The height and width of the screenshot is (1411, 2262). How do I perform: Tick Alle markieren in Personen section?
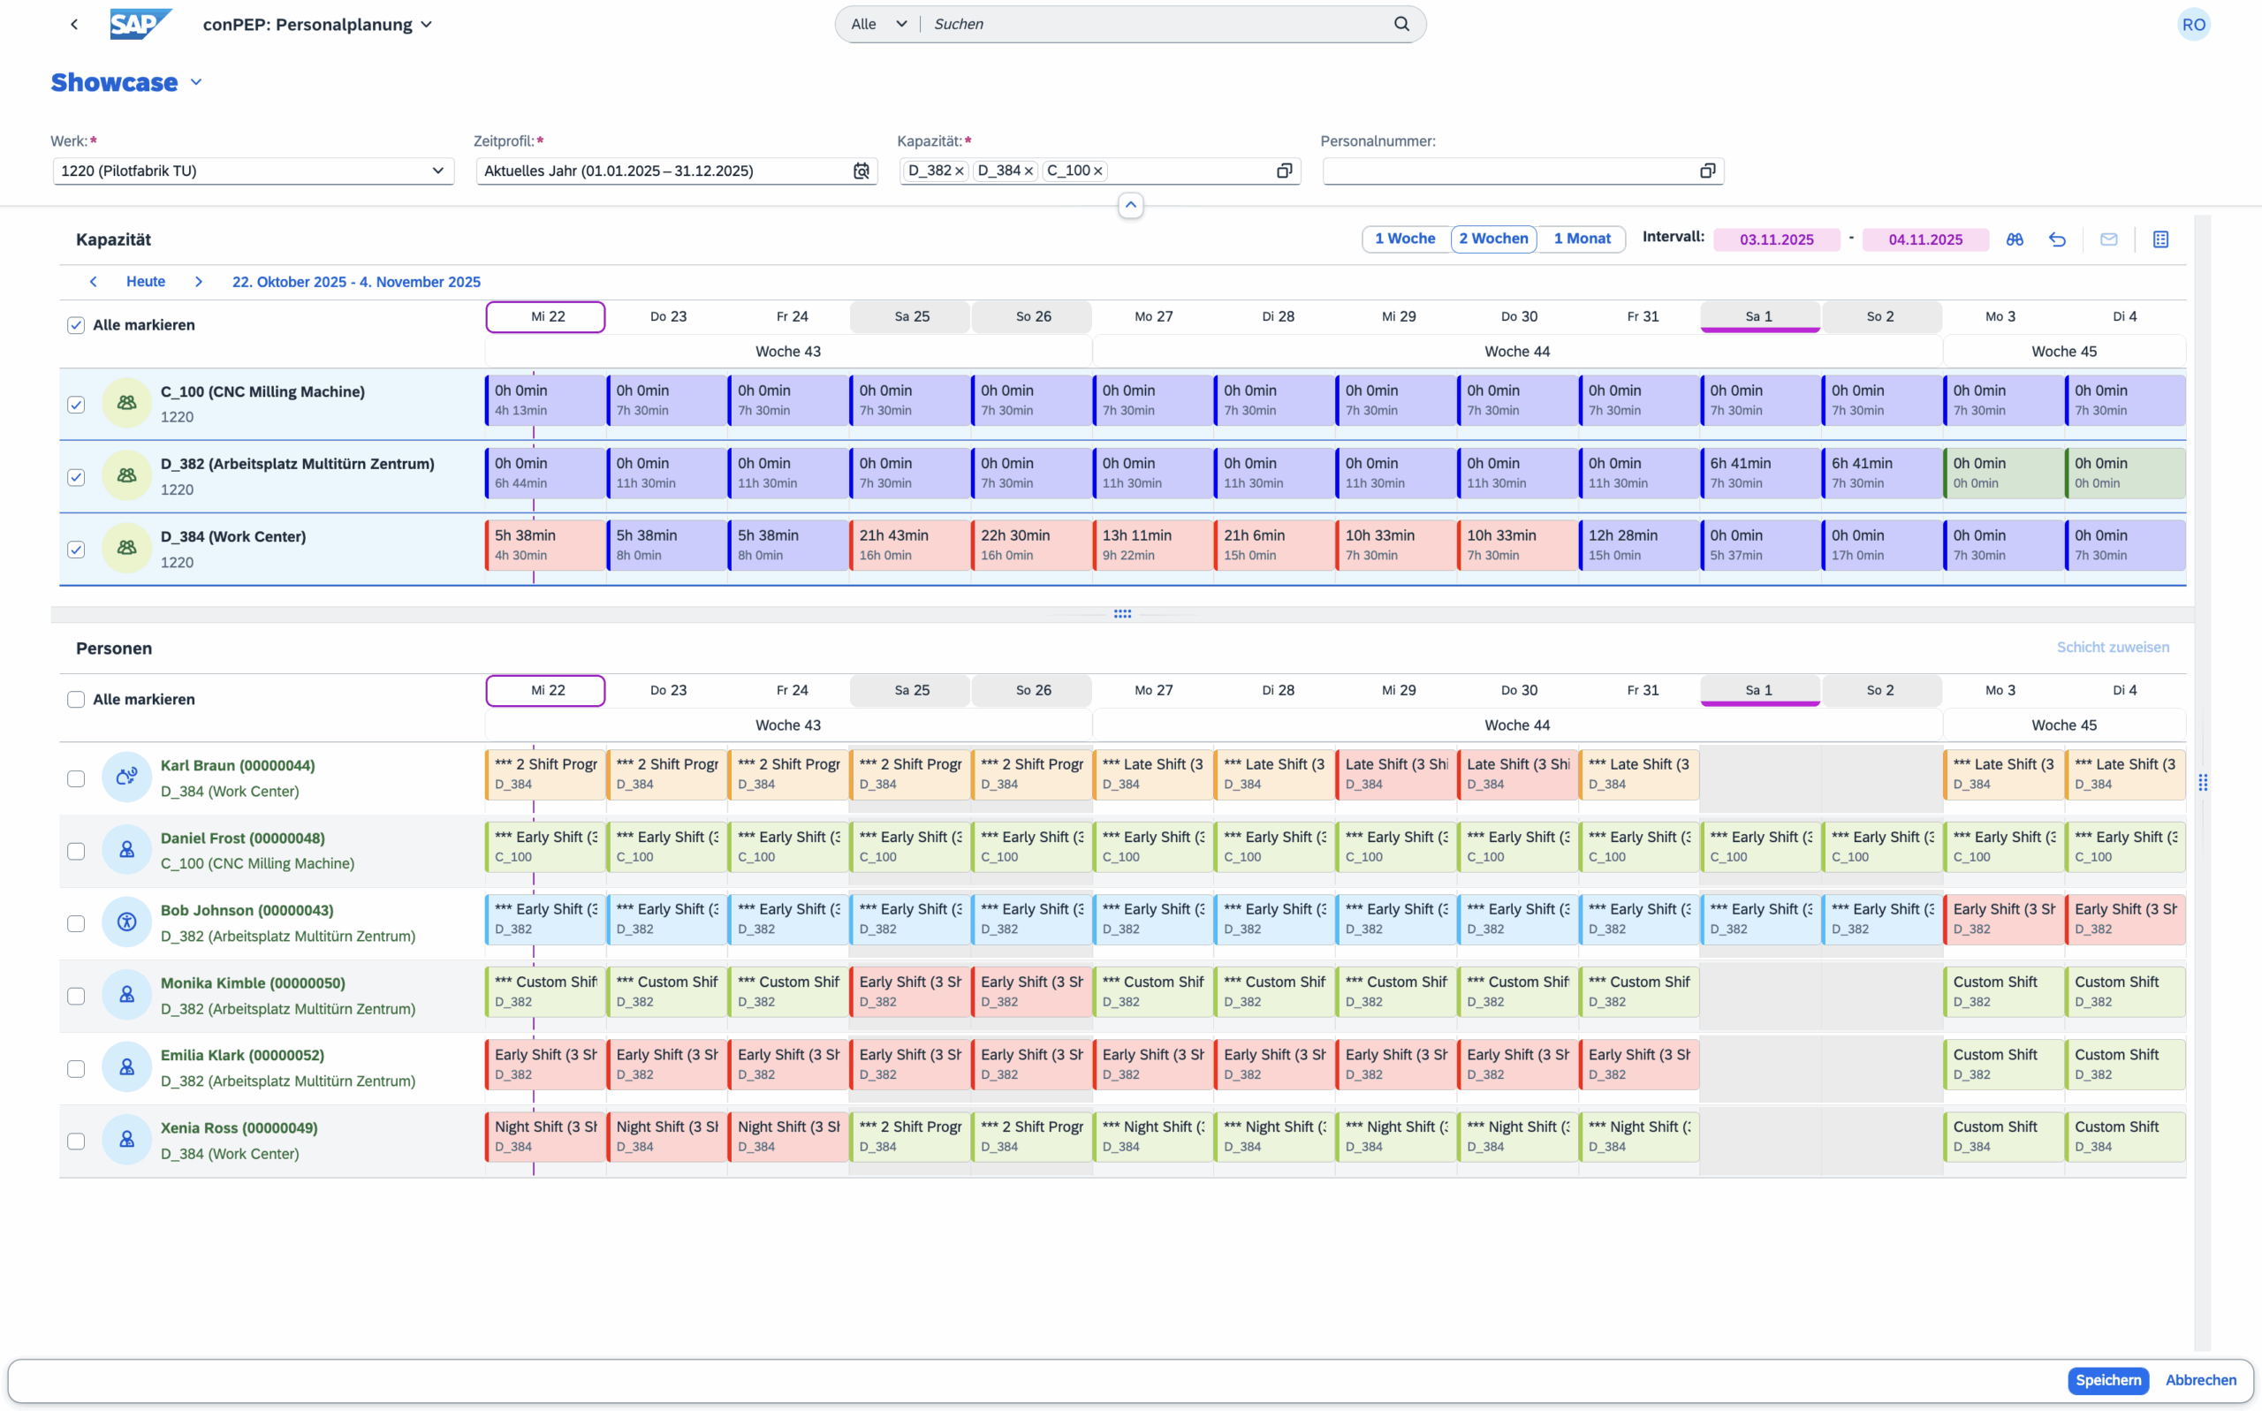(77, 699)
